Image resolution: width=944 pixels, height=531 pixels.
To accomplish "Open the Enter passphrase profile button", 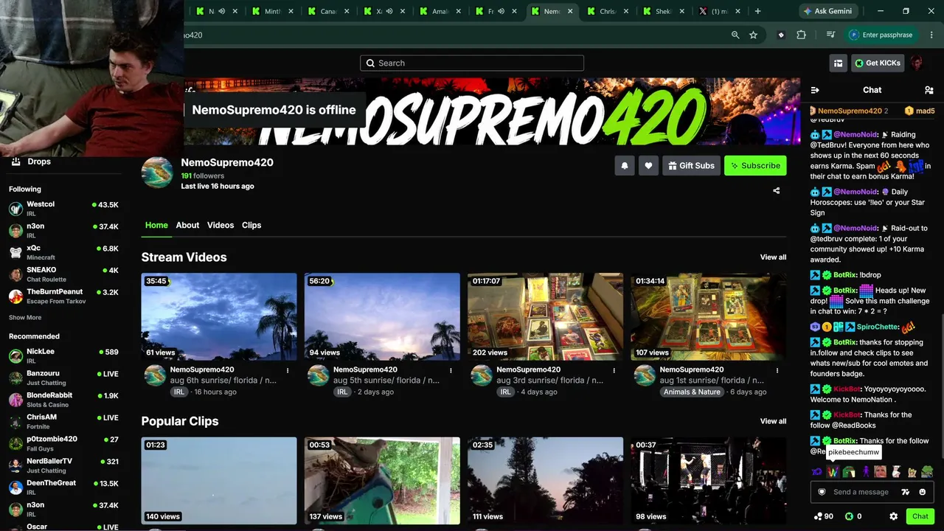I will (881, 35).
